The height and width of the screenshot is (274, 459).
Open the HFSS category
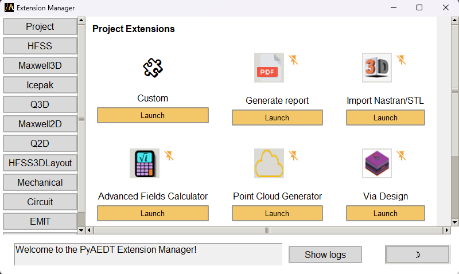(40, 46)
